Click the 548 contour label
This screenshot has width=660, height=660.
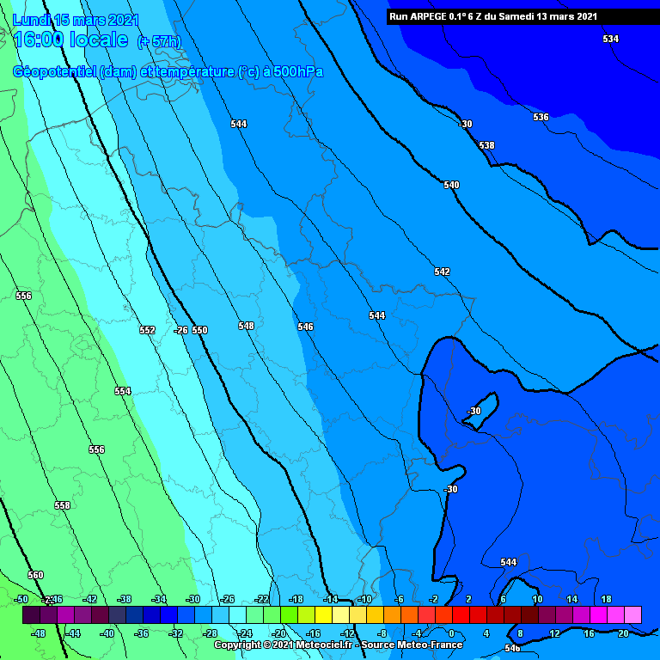click(x=246, y=326)
